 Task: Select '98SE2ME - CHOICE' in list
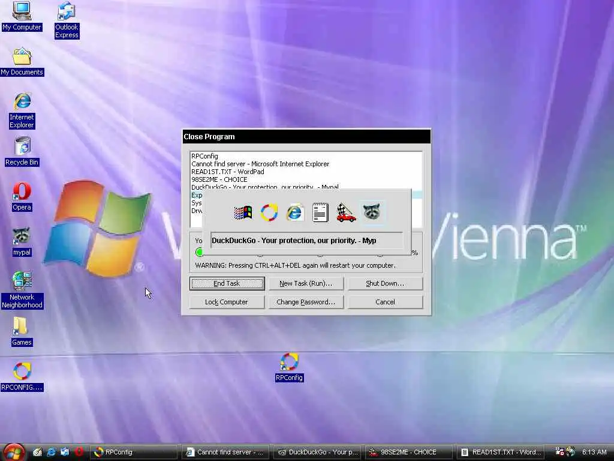(306, 179)
